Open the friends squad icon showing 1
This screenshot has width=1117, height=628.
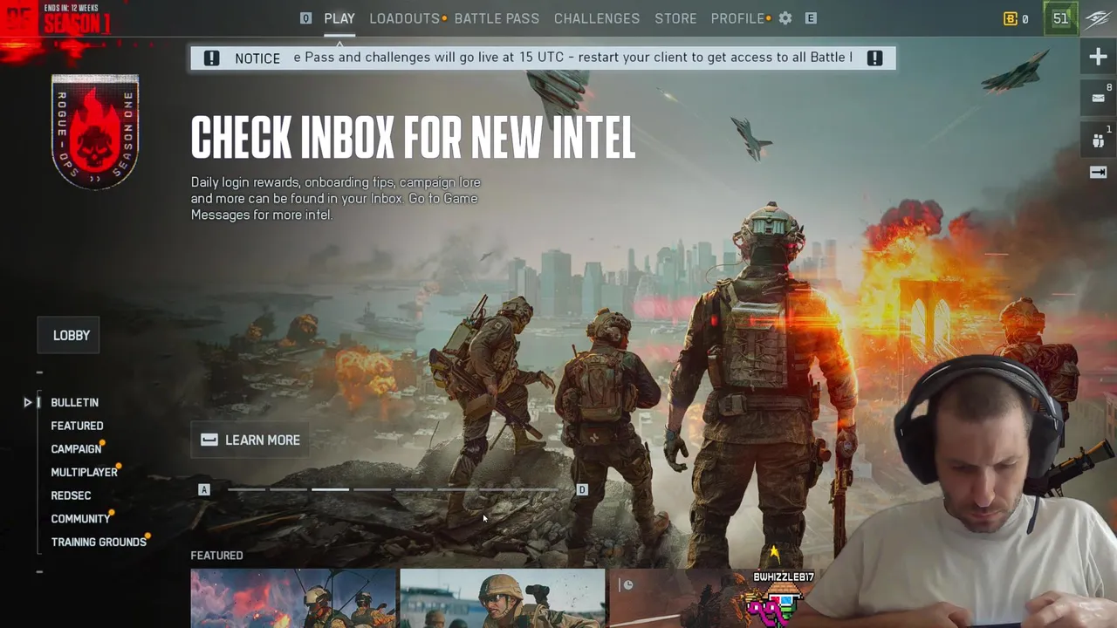coord(1099,139)
